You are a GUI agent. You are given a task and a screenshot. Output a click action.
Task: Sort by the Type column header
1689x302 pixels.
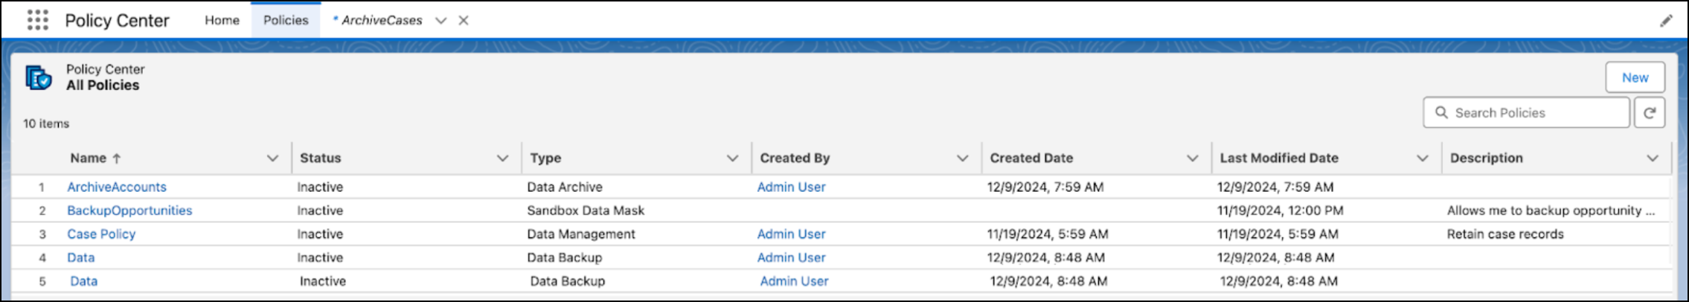tap(545, 158)
